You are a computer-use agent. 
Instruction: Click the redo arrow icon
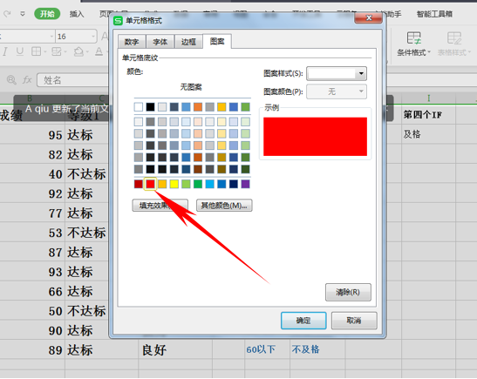tap(7, 14)
